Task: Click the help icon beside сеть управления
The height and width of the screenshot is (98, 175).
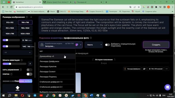Action: click(21, 70)
